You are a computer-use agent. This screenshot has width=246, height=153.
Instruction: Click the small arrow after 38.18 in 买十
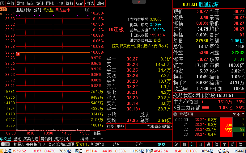coord(139,109)
